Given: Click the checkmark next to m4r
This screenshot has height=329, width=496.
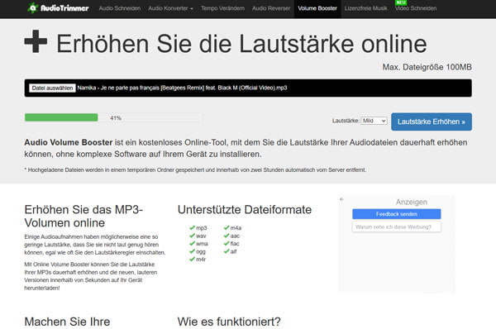Looking at the screenshot, I should click(x=192, y=259).
